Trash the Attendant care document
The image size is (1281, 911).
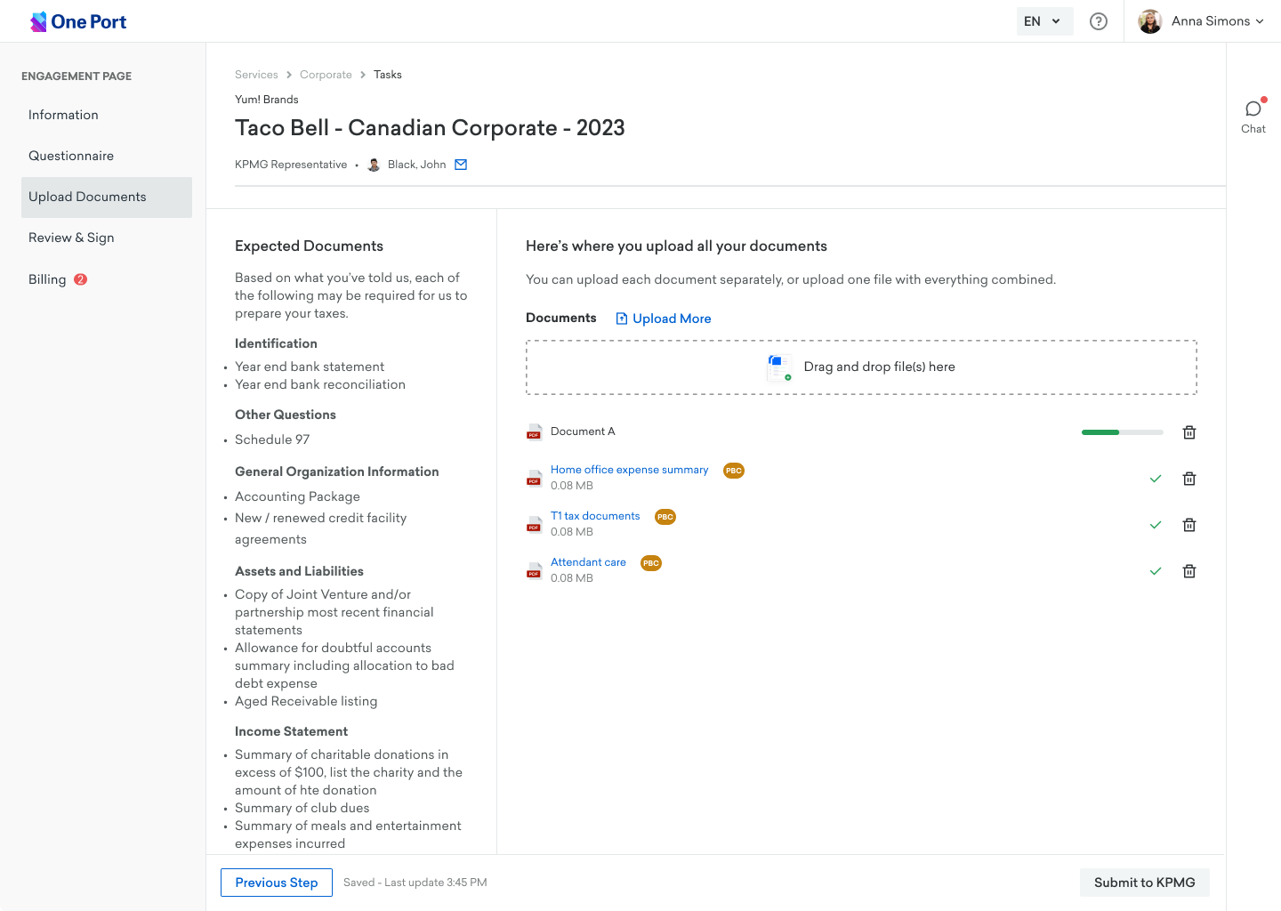[x=1189, y=571]
